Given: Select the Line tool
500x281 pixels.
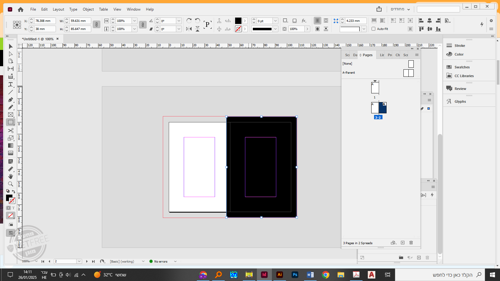Looking at the screenshot, I should click(x=11, y=92).
